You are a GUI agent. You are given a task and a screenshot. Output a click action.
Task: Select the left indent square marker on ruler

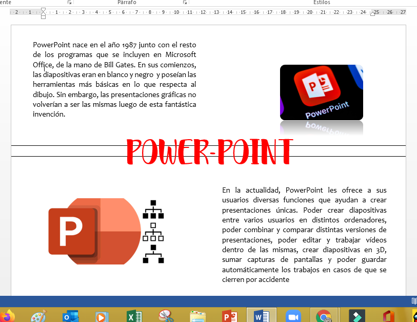[x=43, y=17]
